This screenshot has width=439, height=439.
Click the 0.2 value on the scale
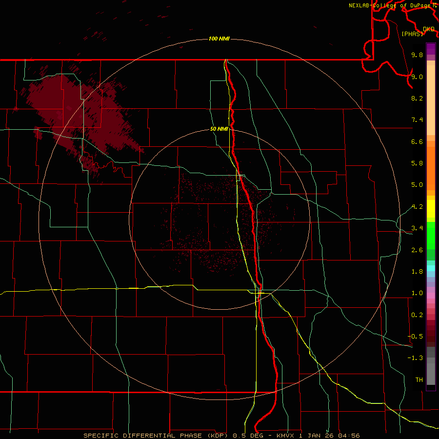[x=417, y=315]
